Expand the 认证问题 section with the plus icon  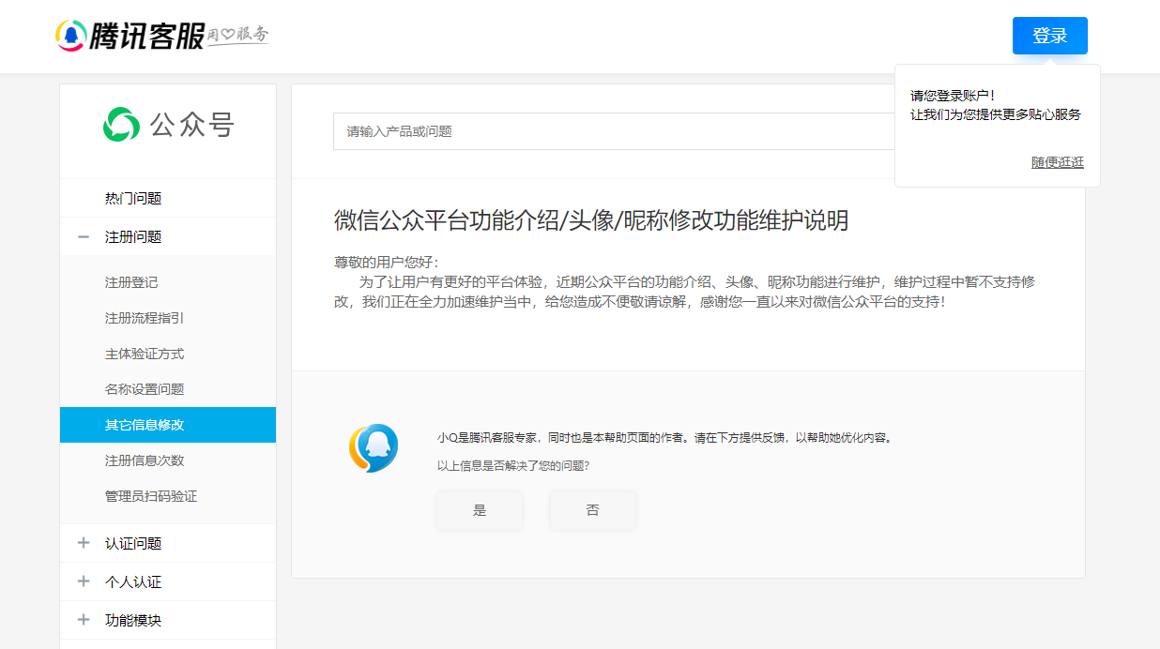[x=84, y=543]
